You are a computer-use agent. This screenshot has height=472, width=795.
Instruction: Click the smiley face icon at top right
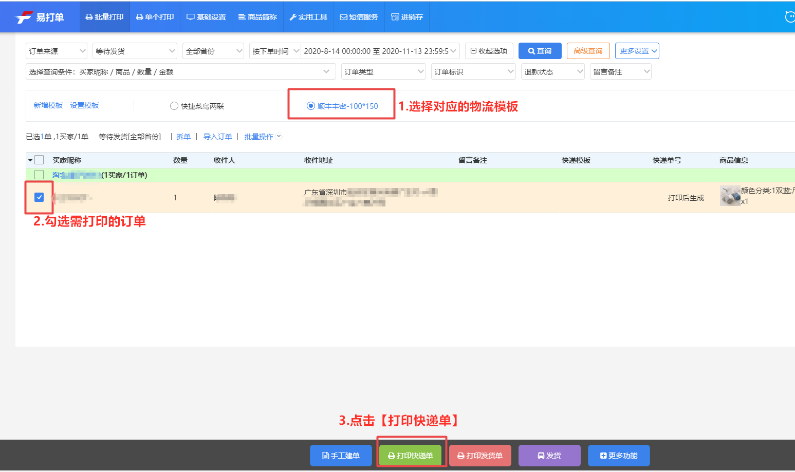790,17
